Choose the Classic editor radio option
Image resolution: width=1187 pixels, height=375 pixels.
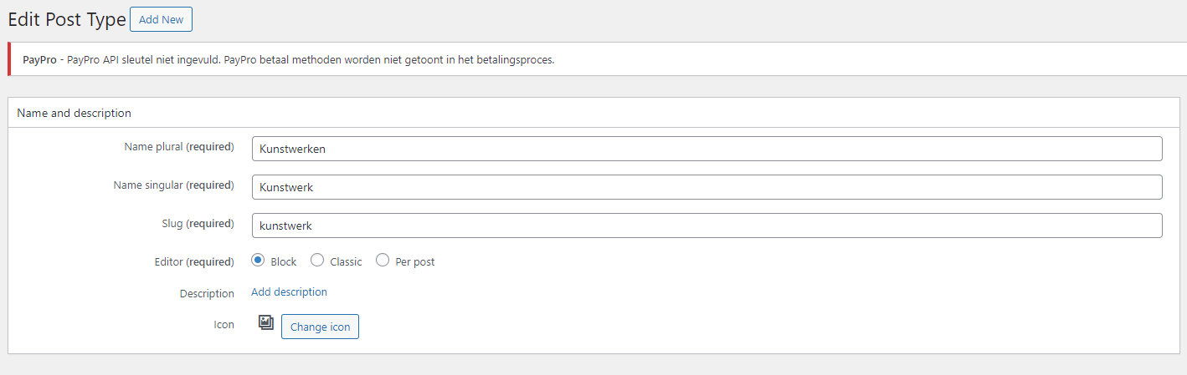coord(317,261)
